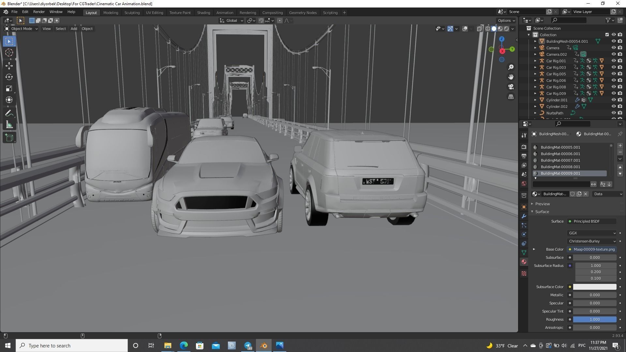The image size is (626, 352).
Task: Toggle viewport overlays button
Action: tap(465, 29)
